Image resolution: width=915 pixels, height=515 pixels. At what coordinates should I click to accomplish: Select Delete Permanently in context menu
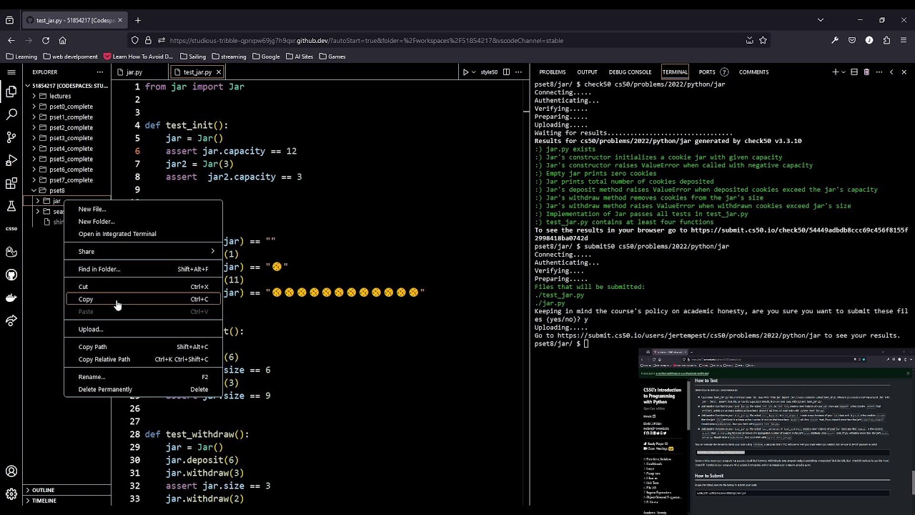point(105,390)
